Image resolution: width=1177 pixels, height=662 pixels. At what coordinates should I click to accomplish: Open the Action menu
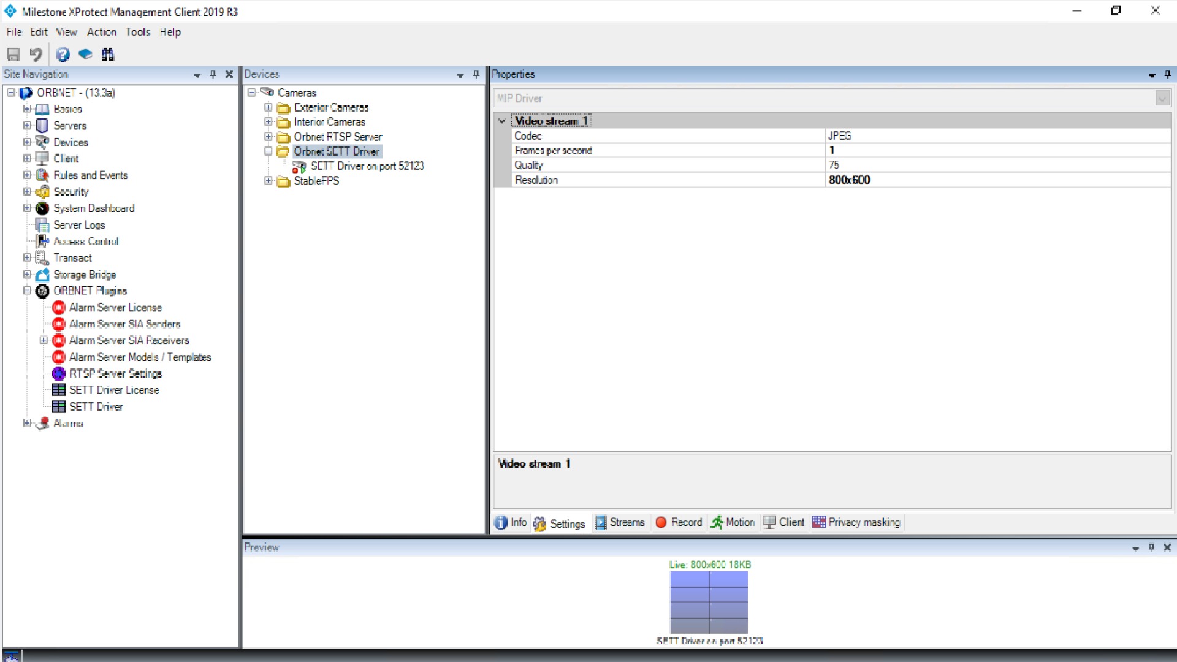pyautogui.click(x=102, y=32)
